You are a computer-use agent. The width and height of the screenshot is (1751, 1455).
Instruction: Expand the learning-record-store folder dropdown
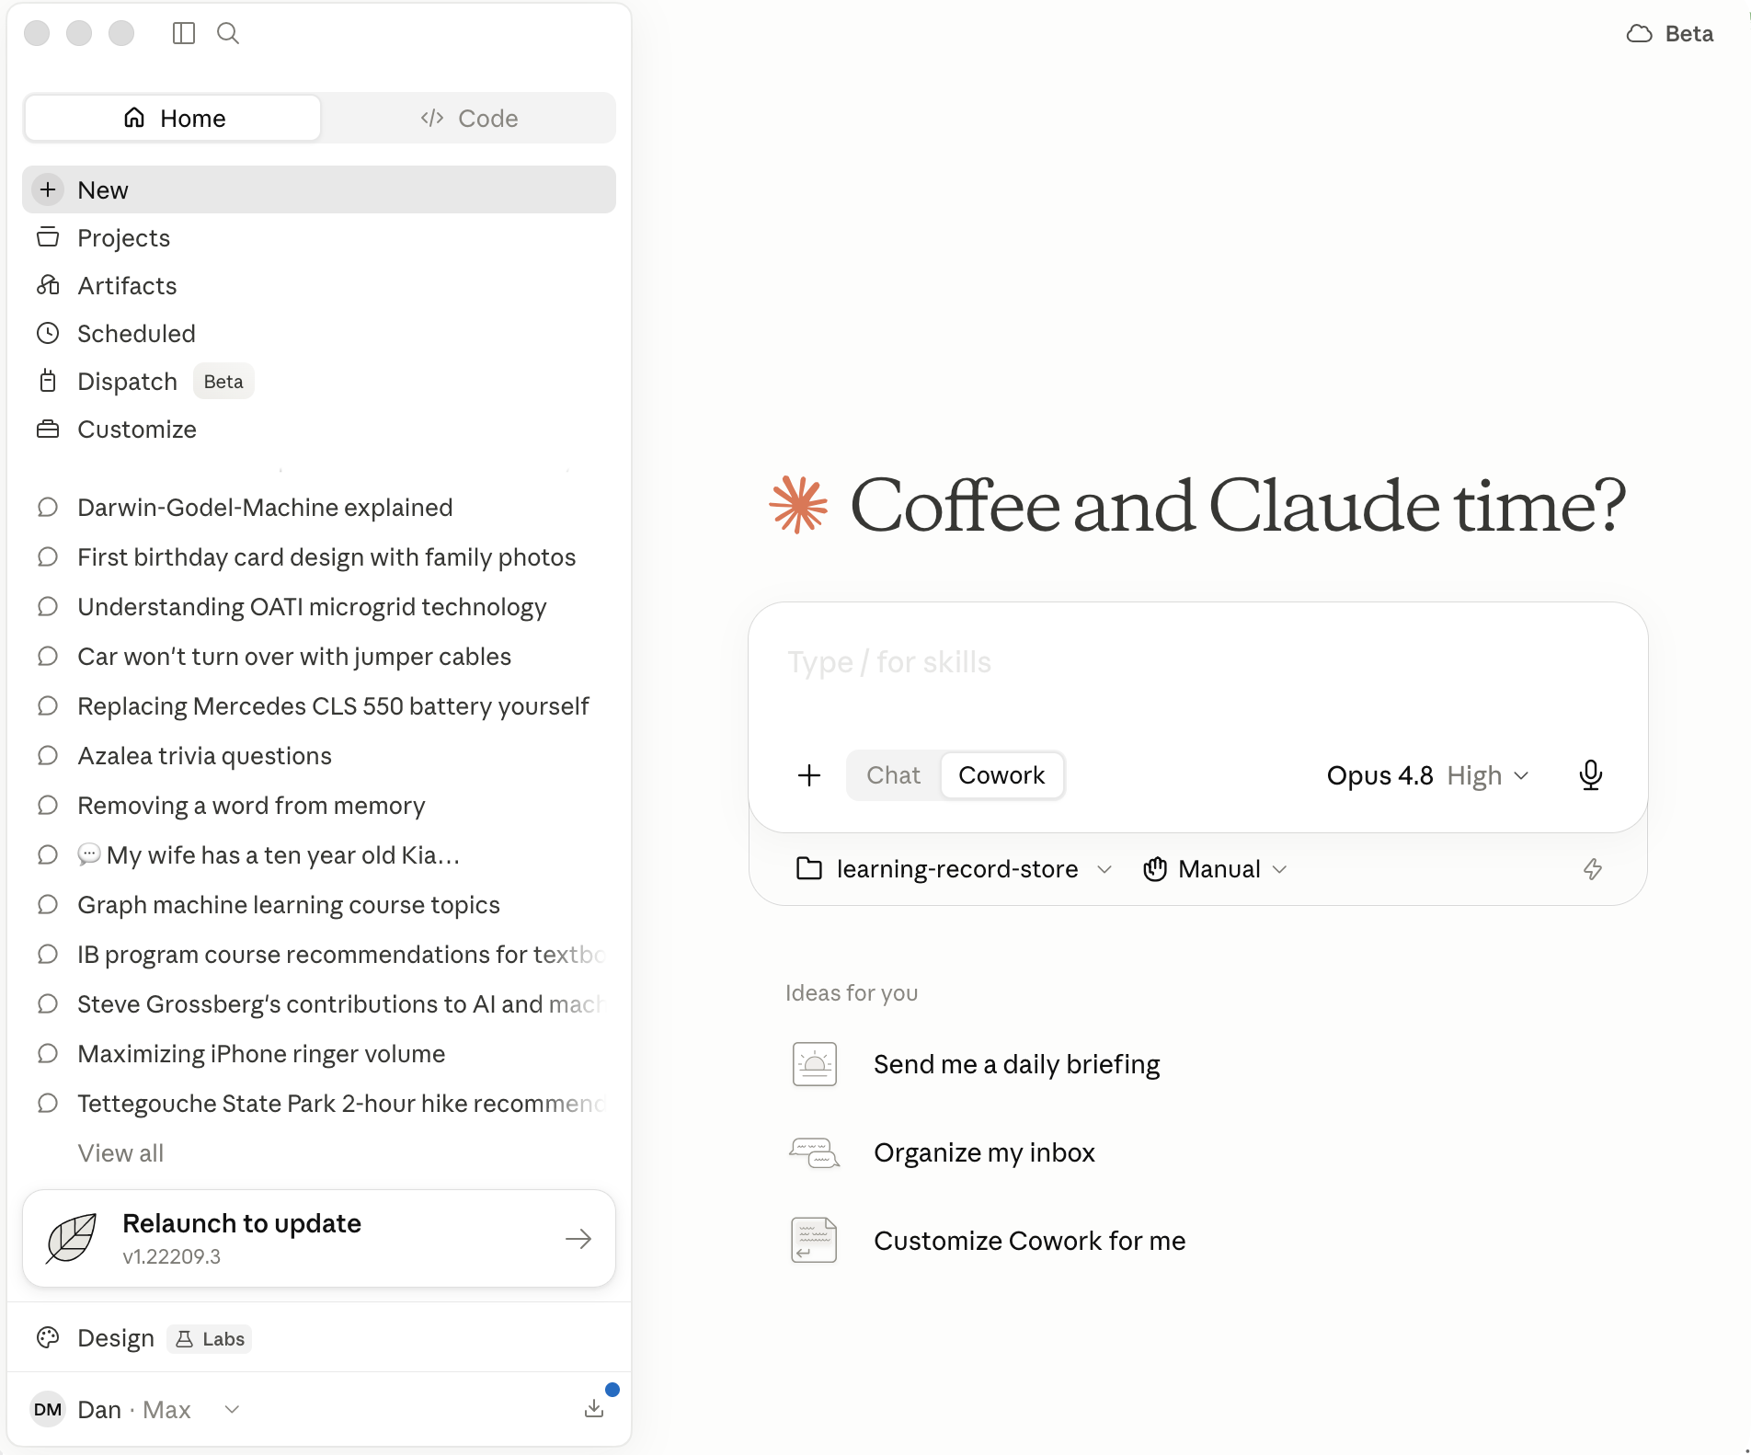pos(955,869)
